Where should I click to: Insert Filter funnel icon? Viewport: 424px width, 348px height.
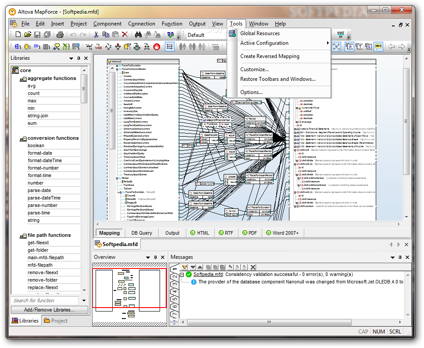click(x=118, y=47)
